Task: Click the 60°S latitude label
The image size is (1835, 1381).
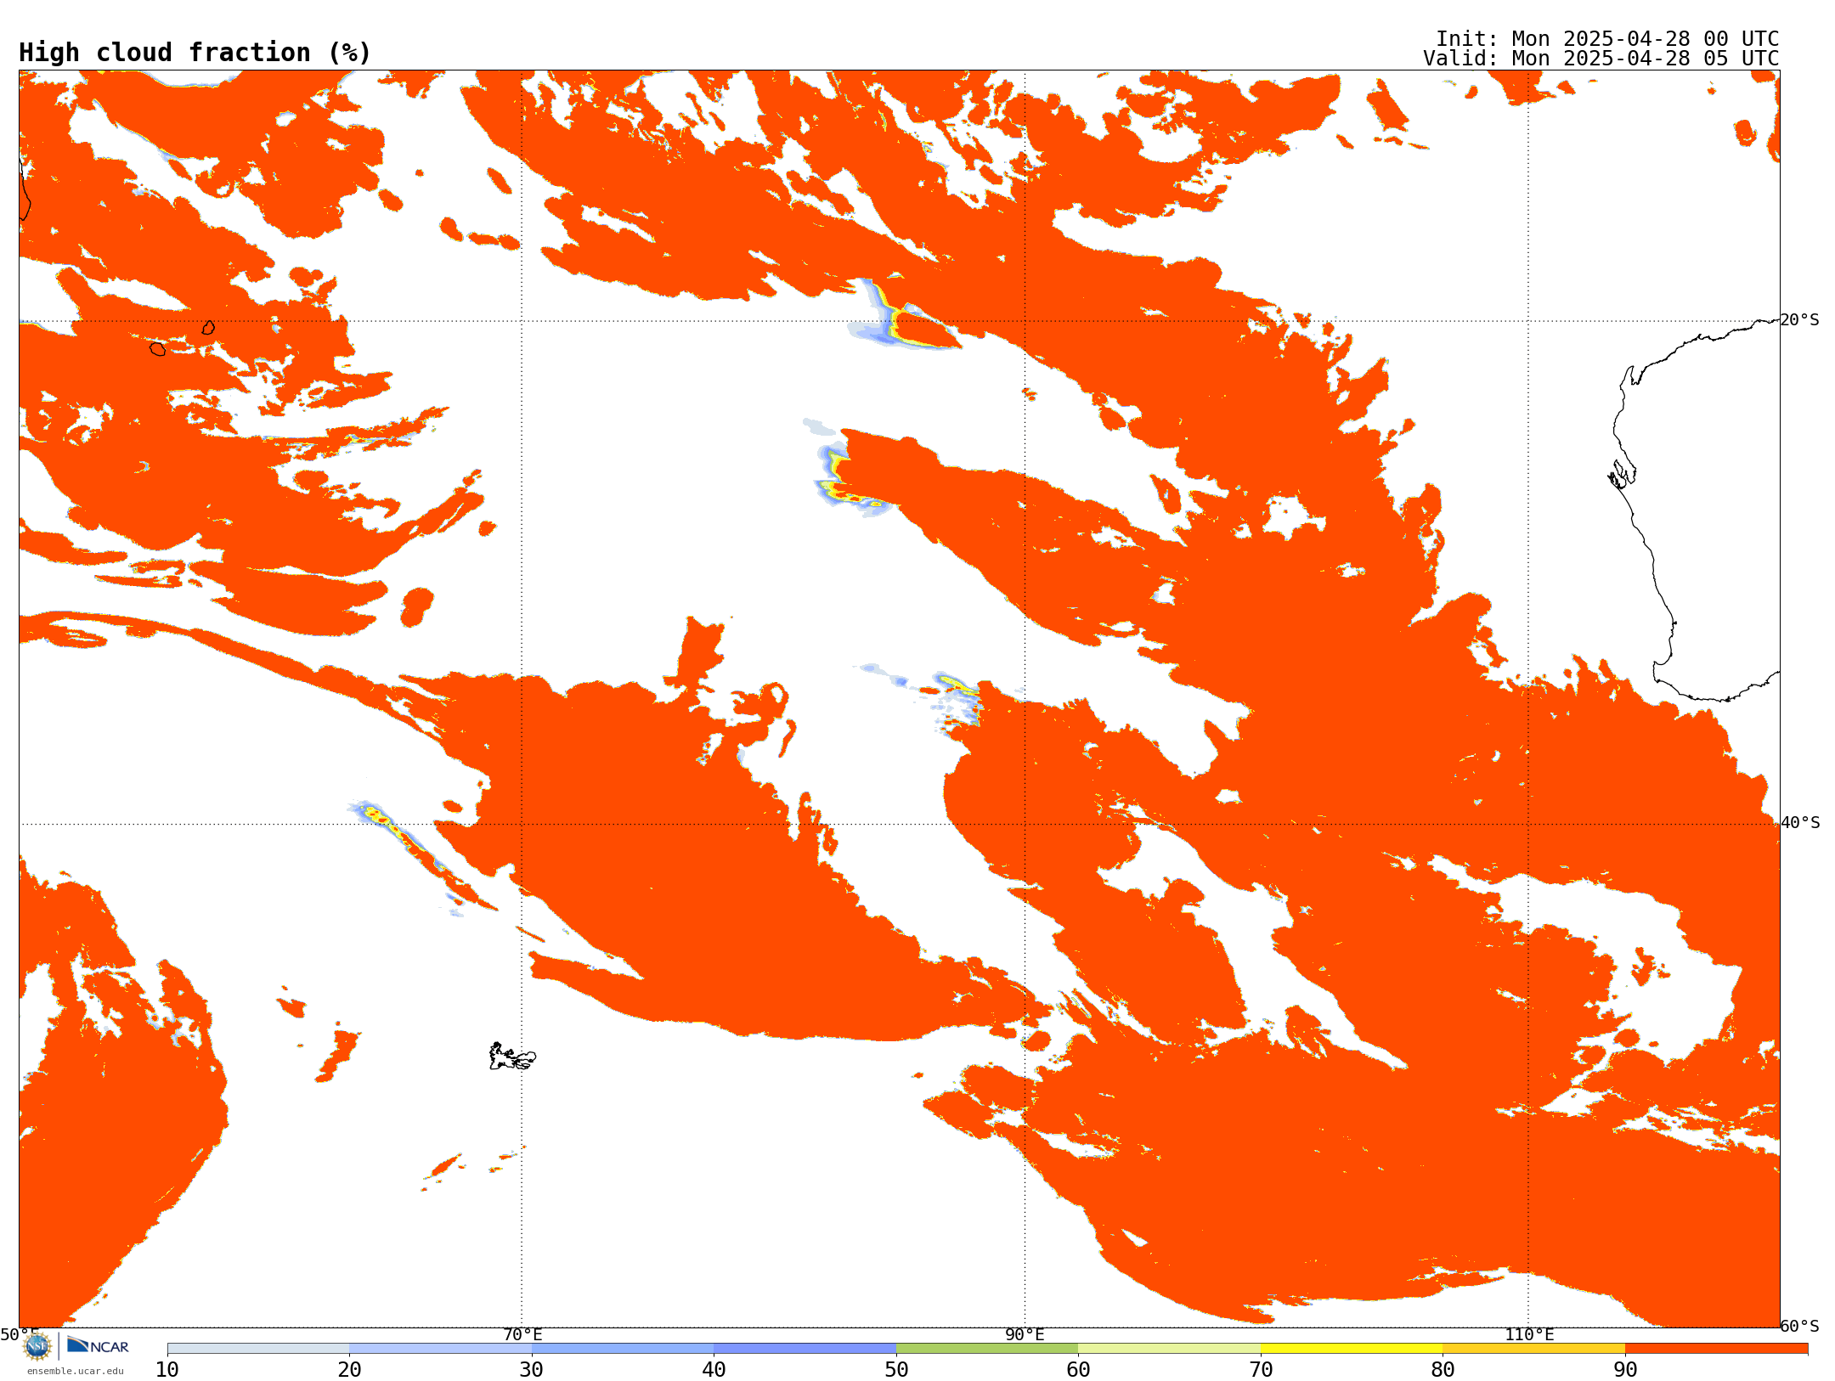Action: [x=1799, y=1326]
